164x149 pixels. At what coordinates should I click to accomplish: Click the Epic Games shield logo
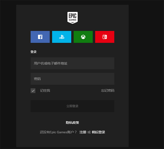(72, 17)
